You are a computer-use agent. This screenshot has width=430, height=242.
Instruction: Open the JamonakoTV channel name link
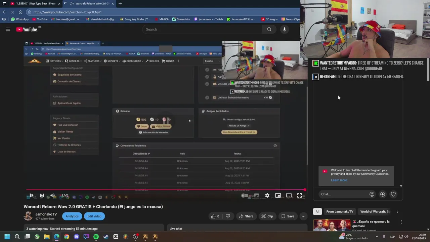coord(46,214)
